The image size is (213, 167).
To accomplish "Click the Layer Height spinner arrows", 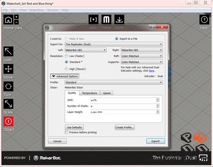I will 158,112.
